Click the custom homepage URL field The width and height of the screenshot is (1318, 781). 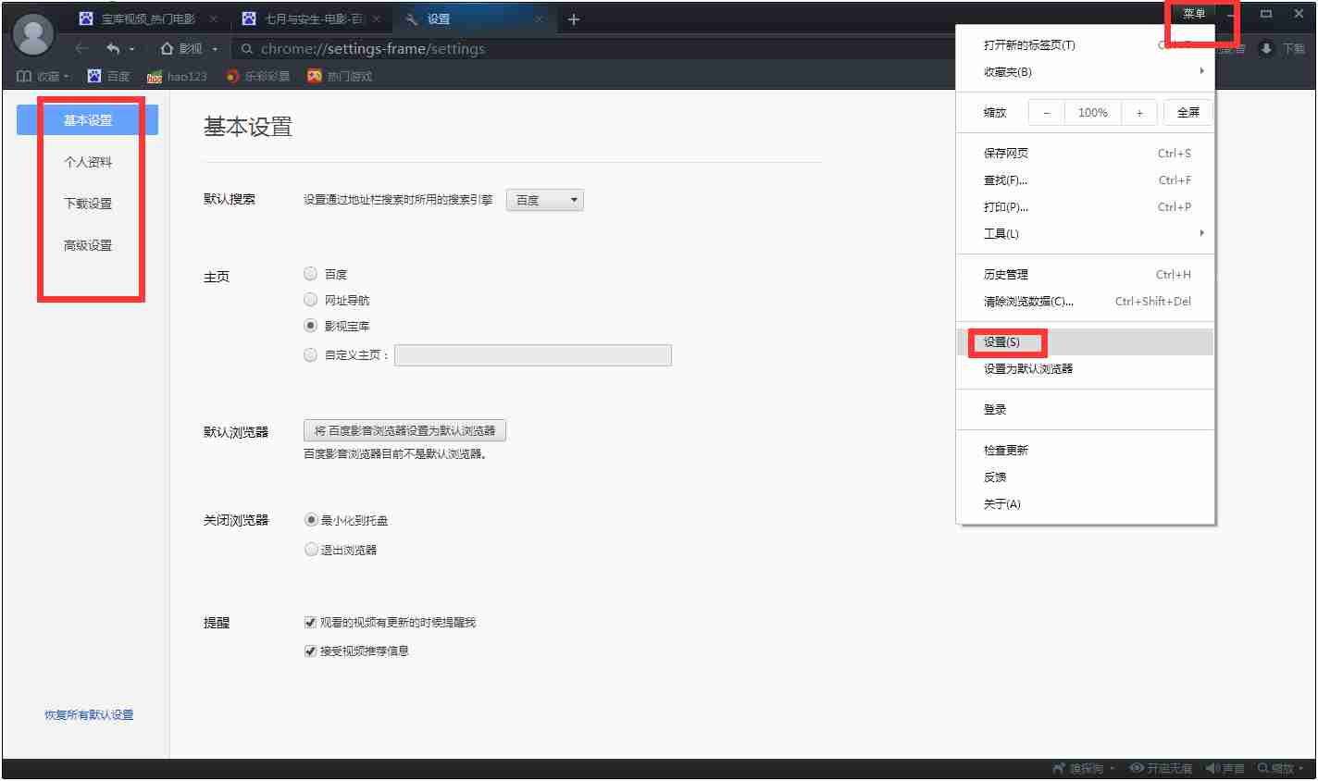(x=533, y=355)
